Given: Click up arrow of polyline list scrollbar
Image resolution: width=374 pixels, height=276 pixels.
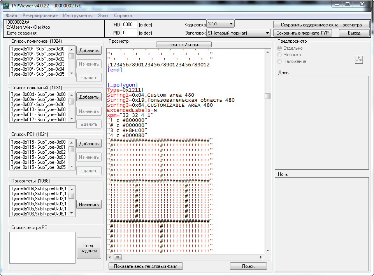Looking at the screenshot, I should [72, 95].
